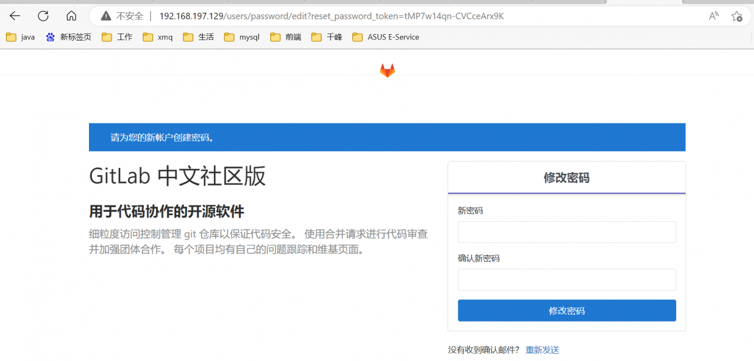The width and height of the screenshot is (754, 361).
Task: Open the ASUS E-Service bookmark folder
Action: pos(386,37)
